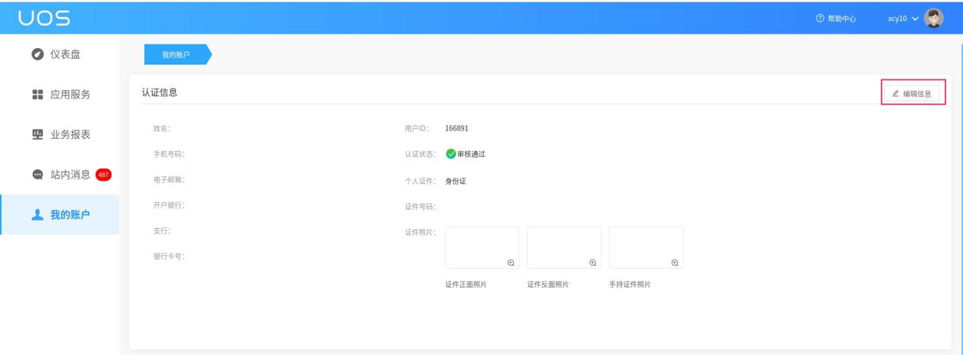Go to 业务报表 section
The width and height of the screenshot is (963, 355).
click(x=70, y=134)
